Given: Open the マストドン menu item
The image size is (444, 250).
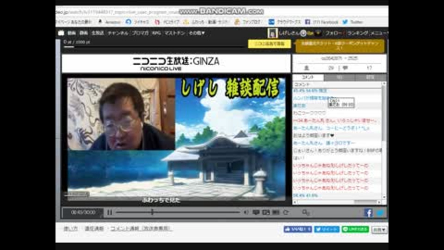Looking at the screenshot, I should tap(175, 33).
